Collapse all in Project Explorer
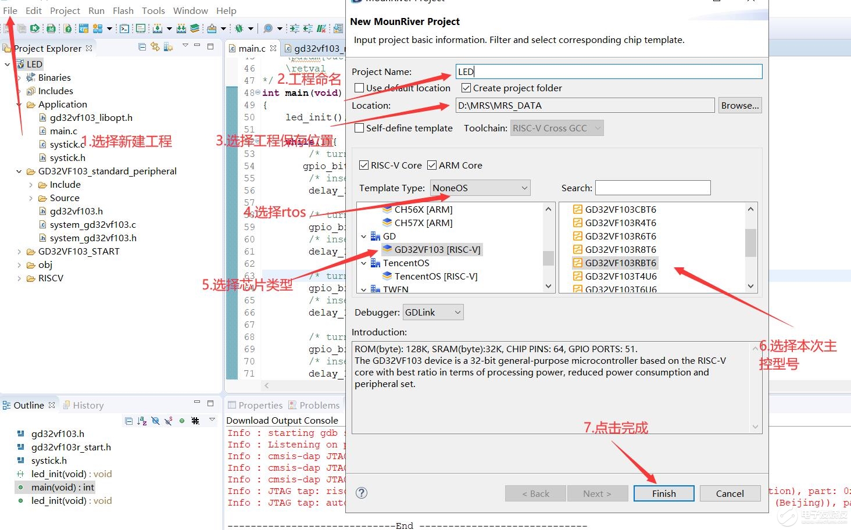 [x=142, y=46]
